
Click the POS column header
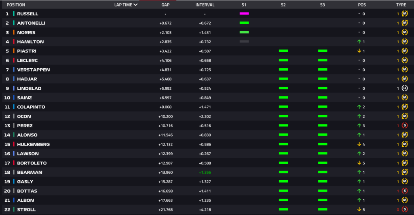[x=362, y=5]
